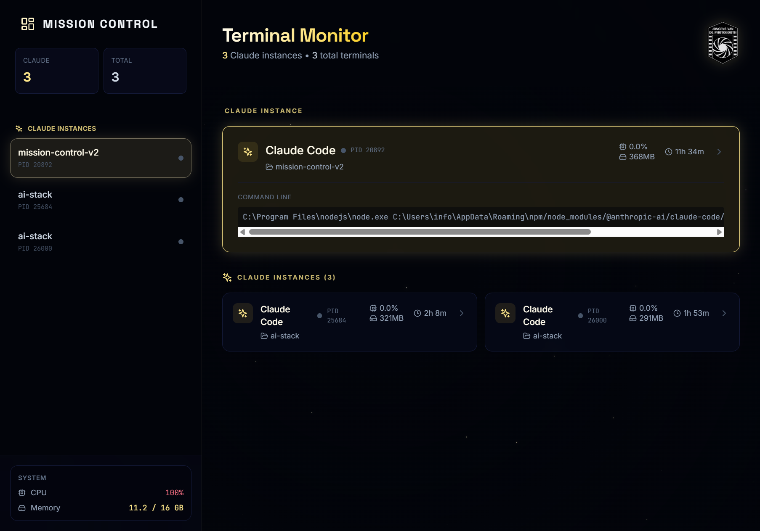This screenshot has height=531, width=760.
Task: Click the CPU chip icon in System panel
Action: pos(22,493)
